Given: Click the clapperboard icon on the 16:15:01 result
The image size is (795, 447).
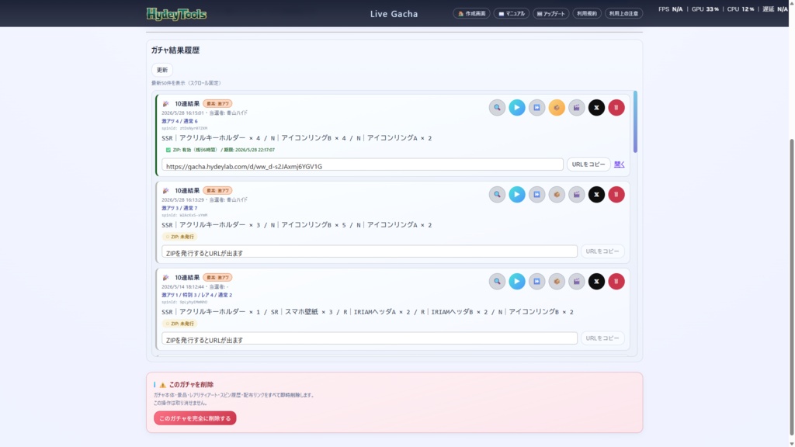Looking at the screenshot, I should [x=577, y=107].
